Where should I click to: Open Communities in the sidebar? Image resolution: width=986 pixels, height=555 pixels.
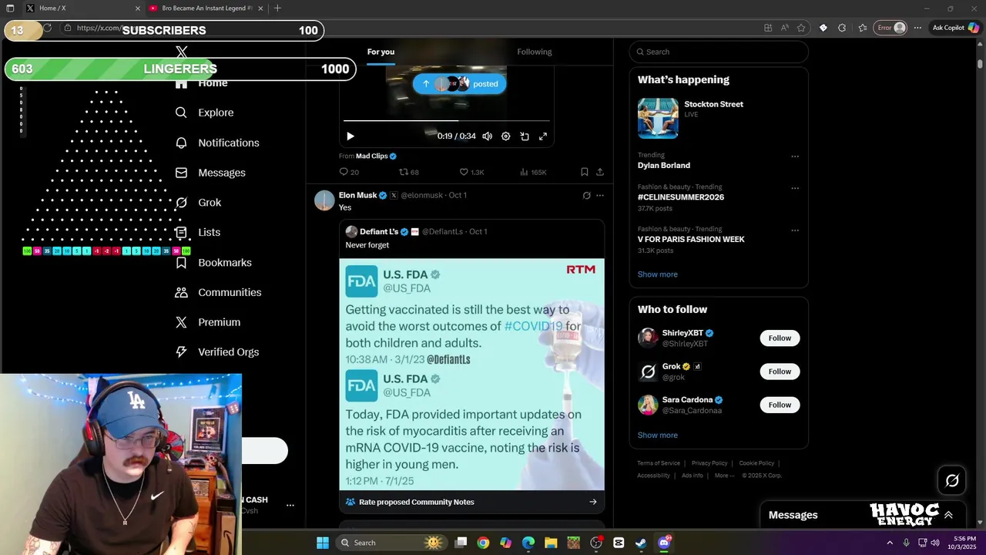tap(219, 292)
